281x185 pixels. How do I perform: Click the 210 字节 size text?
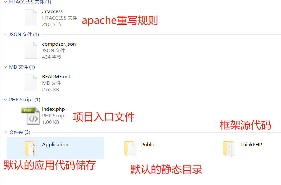coord(51,25)
